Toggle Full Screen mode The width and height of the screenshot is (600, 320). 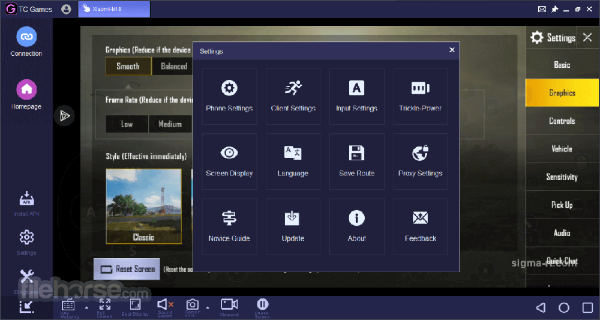104,304
